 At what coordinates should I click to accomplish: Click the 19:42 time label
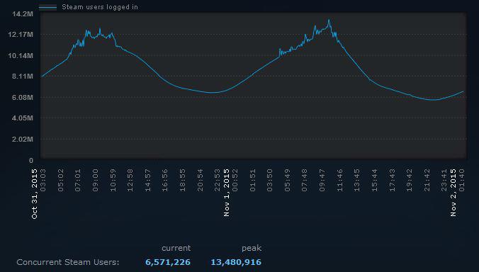[410, 180]
